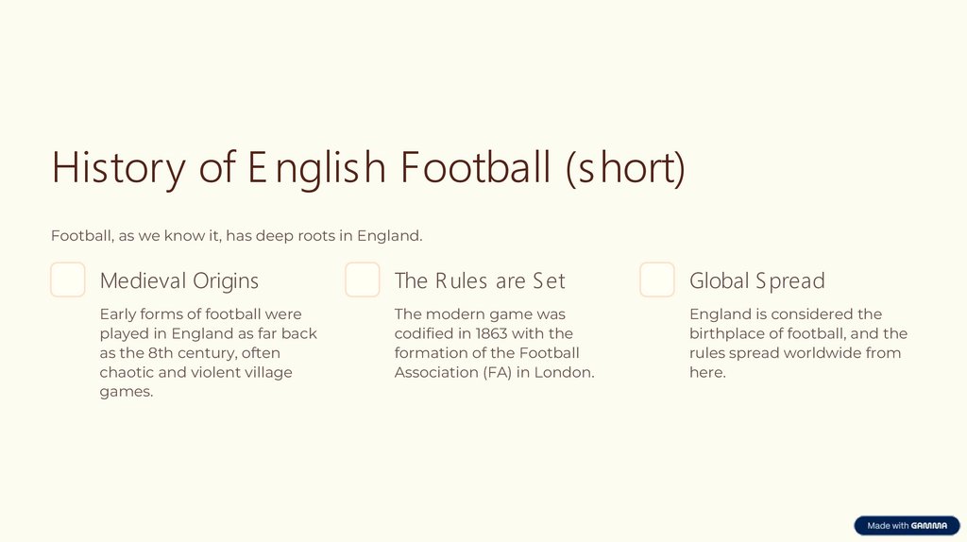Select the square box beside Global Spread
This screenshot has width=967, height=542.
[657, 280]
